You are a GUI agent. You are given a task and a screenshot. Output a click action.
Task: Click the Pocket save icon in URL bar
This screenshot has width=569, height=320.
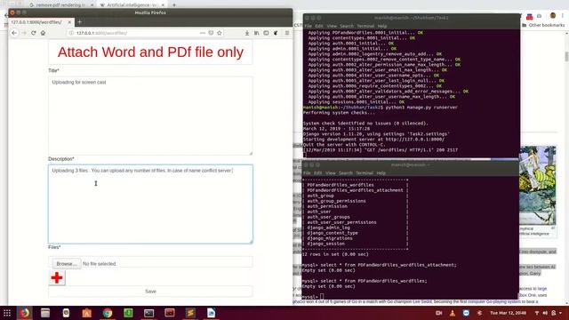[211, 33]
